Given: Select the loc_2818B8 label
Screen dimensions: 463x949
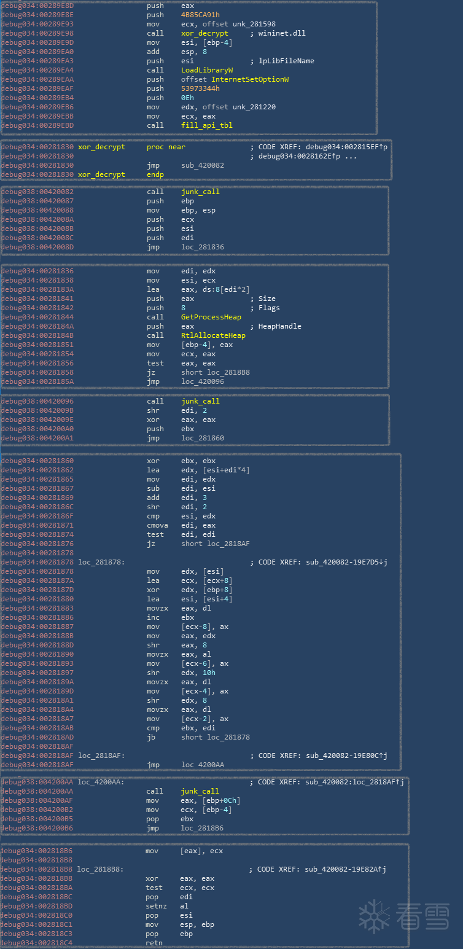Looking at the screenshot, I should 99,869.
